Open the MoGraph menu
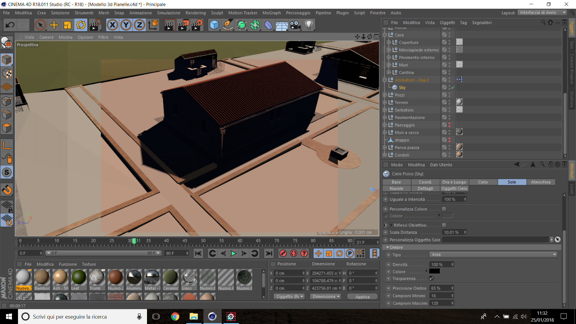This screenshot has width=576, height=324. pyautogui.click(x=271, y=13)
